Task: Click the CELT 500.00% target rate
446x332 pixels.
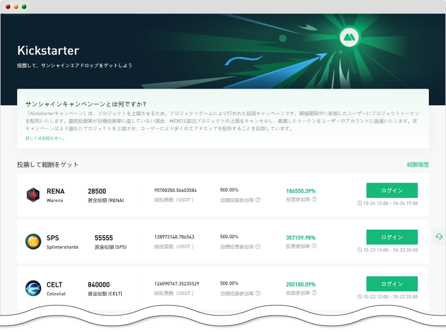Action: 229,283
